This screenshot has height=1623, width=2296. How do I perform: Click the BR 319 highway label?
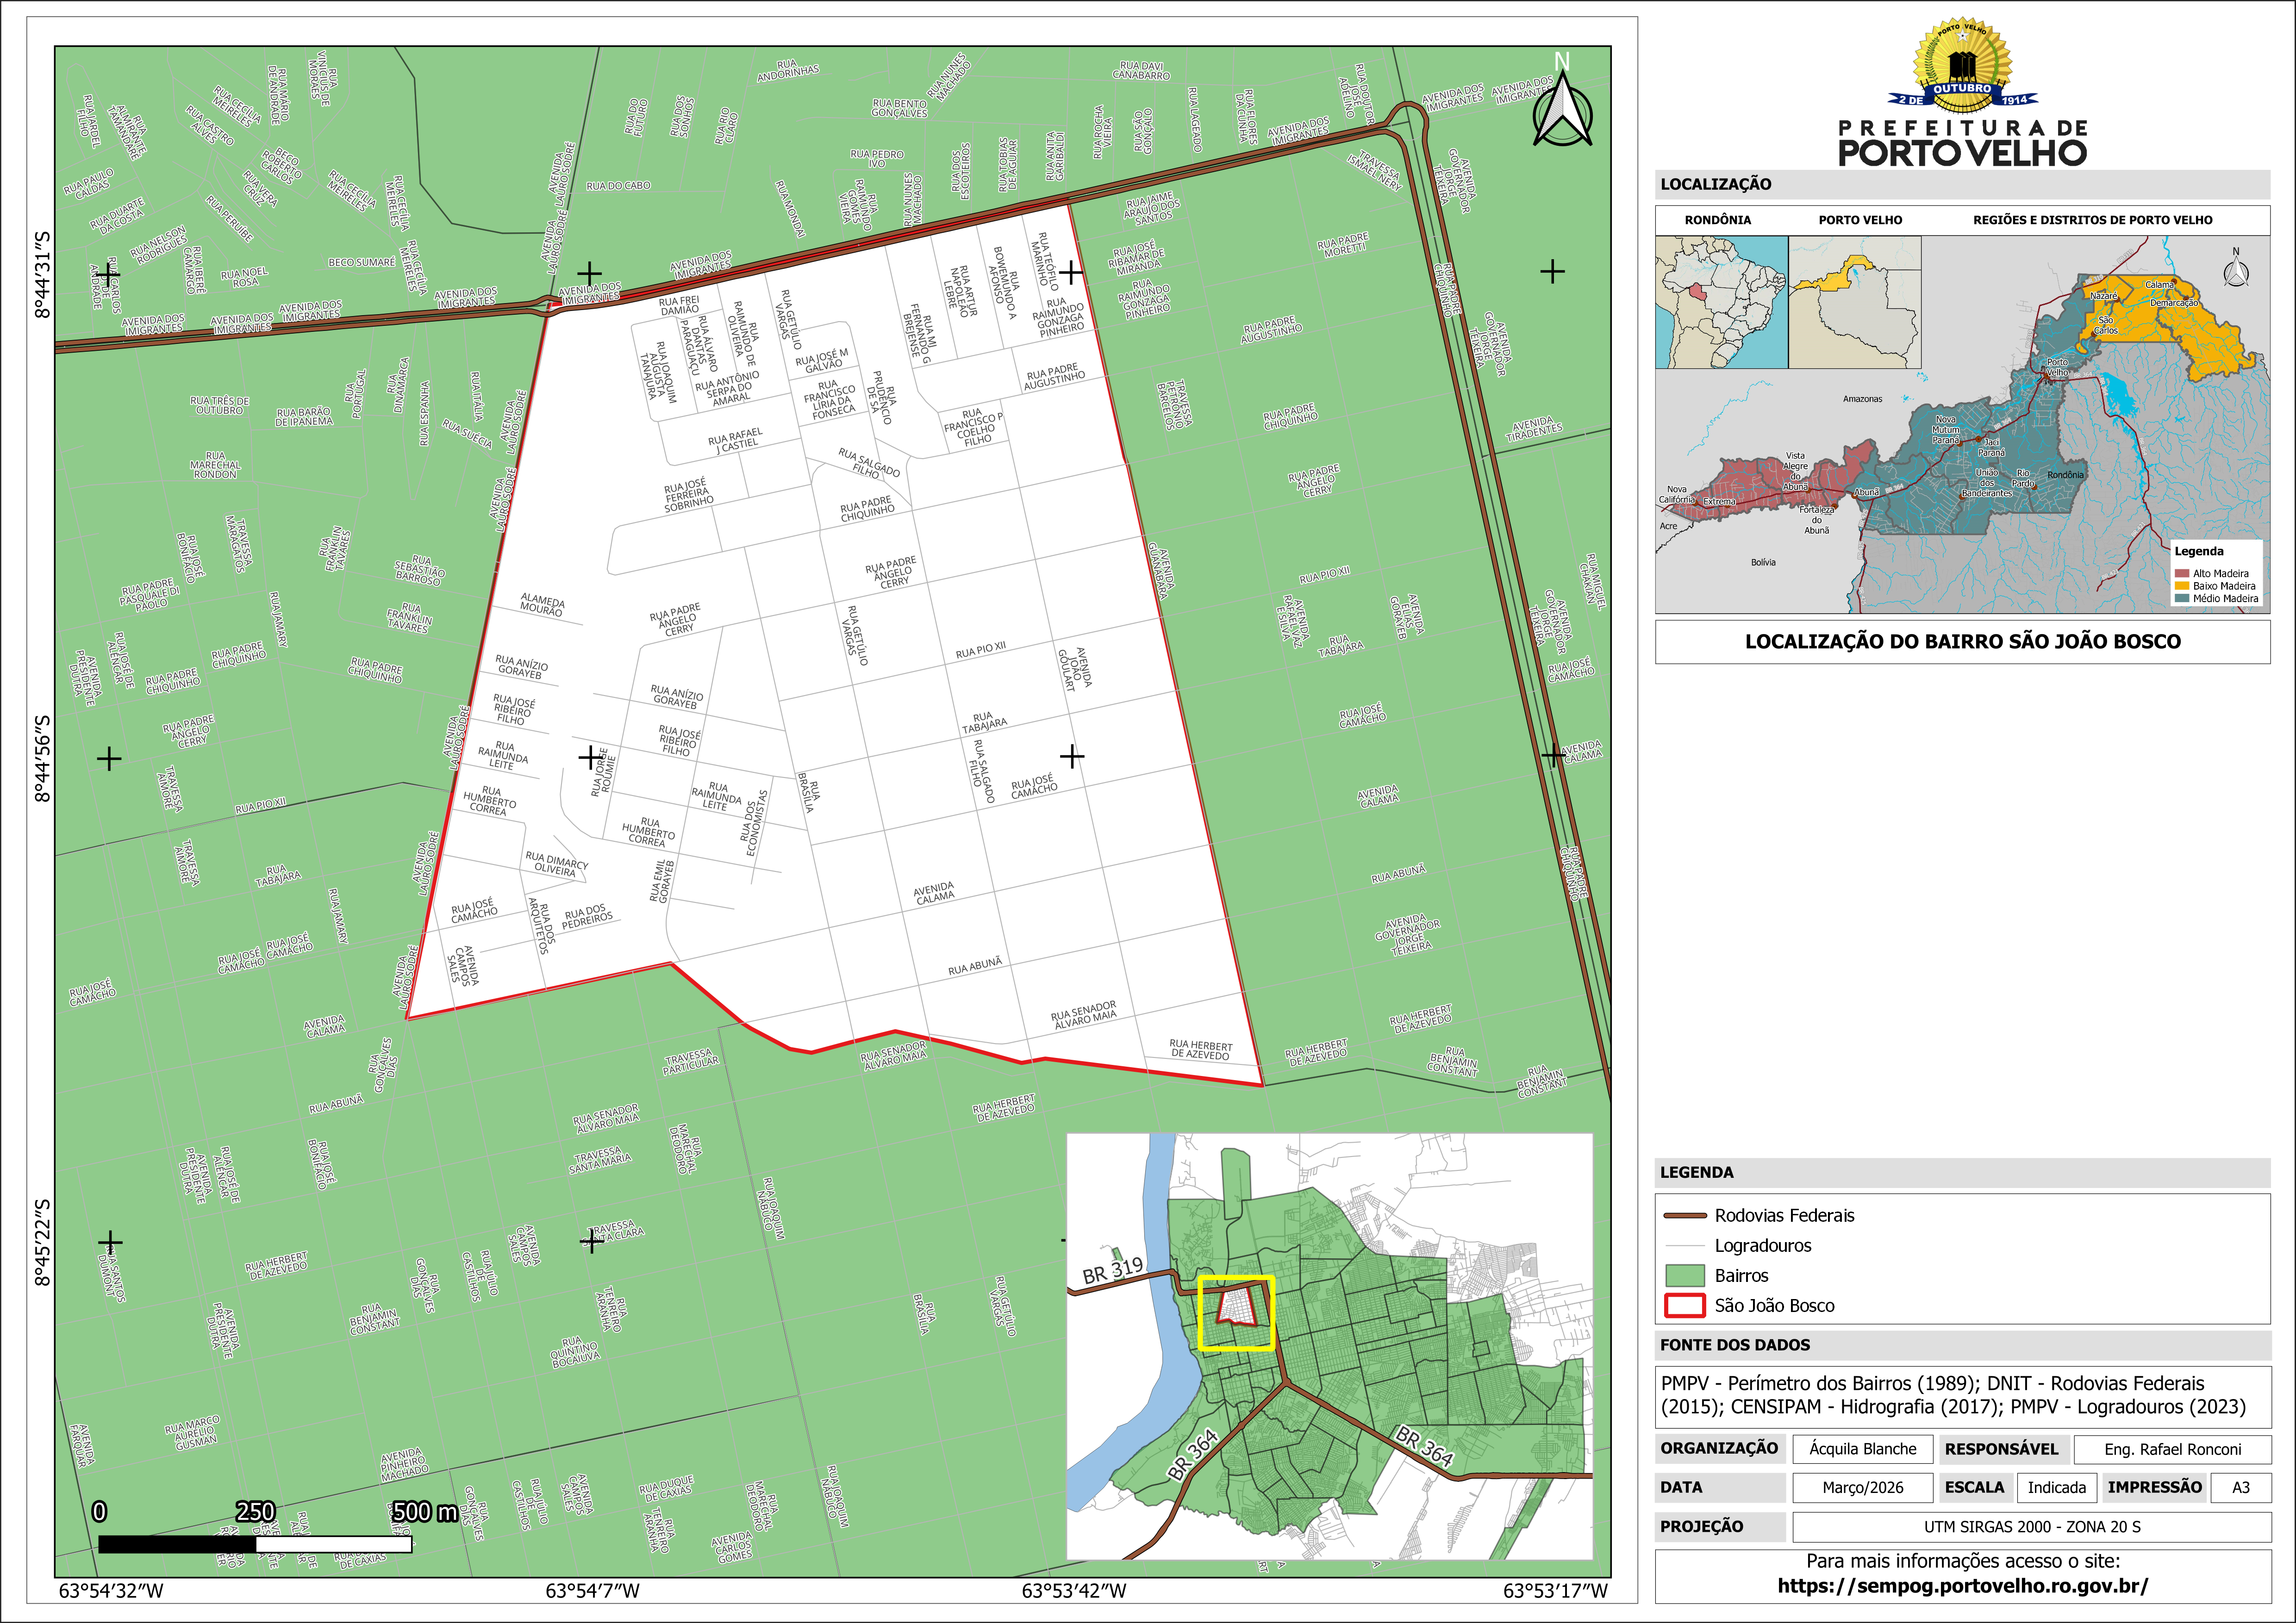(x=1112, y=1269)
